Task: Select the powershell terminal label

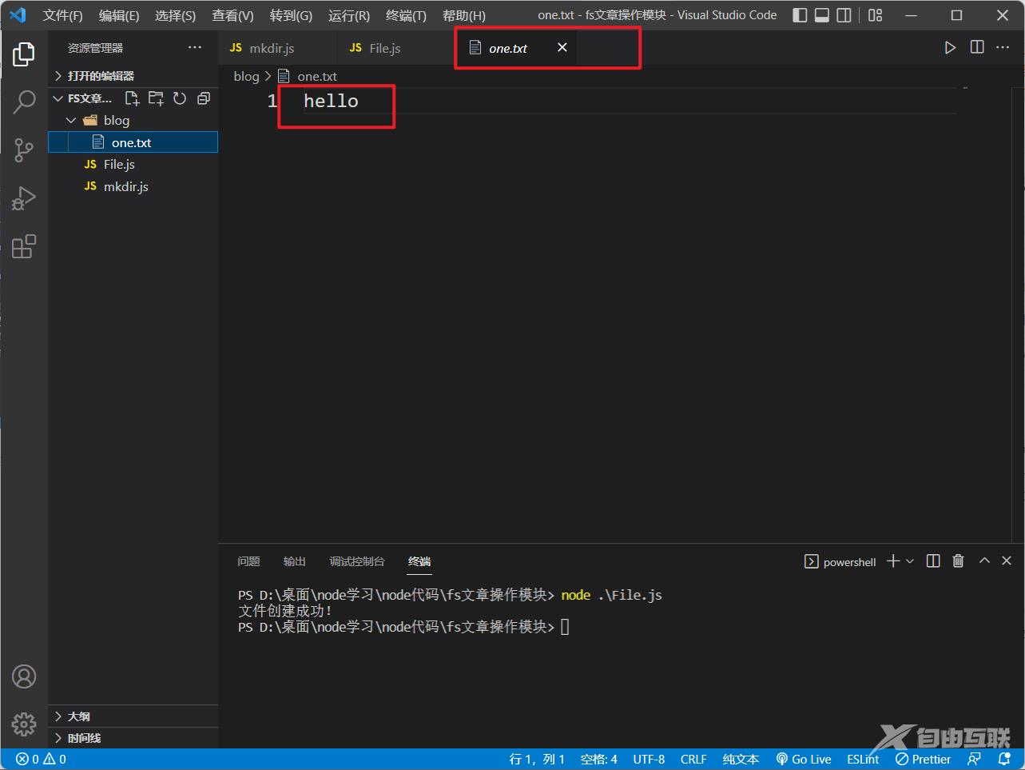Action: (840, 562)
